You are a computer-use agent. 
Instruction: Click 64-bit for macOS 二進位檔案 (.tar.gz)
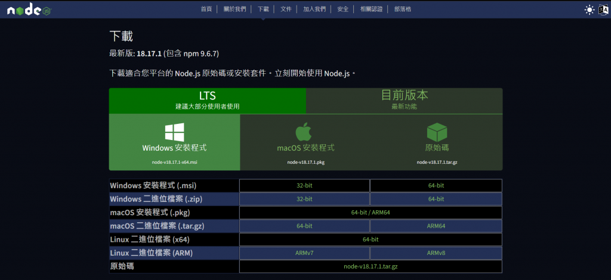(304, 226)
